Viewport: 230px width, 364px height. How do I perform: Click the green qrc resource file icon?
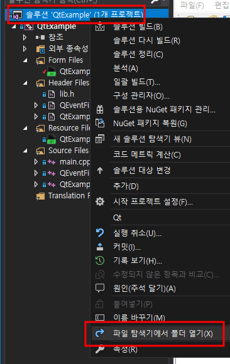[x=52, y=139]
